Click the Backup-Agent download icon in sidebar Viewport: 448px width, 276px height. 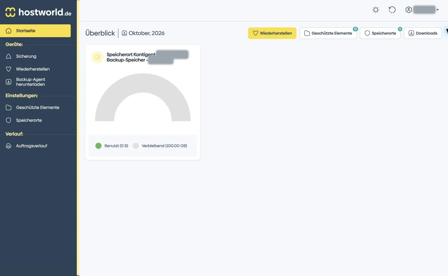pyautogui.click(x=9, y=82)
